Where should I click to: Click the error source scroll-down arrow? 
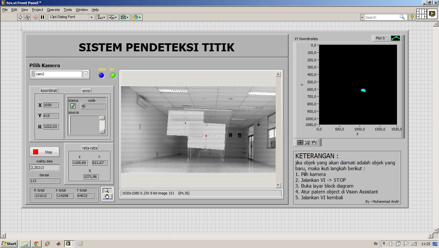[102, 131]
